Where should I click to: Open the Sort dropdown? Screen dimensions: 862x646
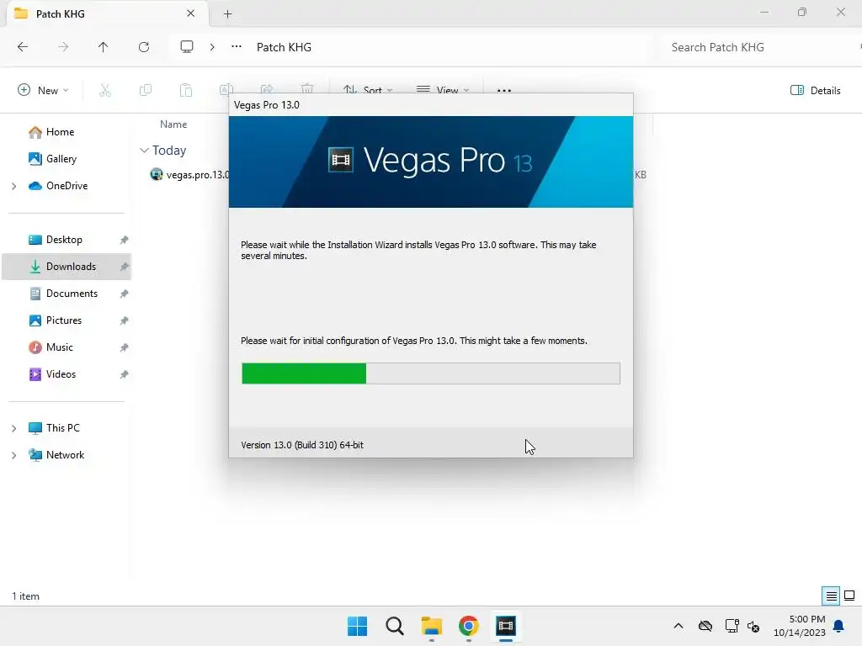[x=367, y=90]
